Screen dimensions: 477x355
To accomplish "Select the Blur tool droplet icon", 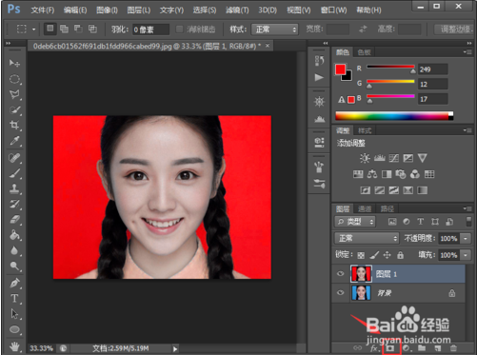I will point(14,250).
